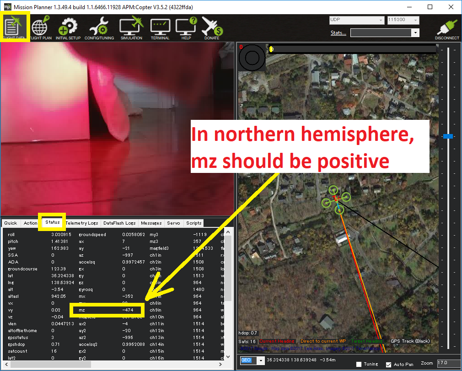
Task: Click the accelsq2 value 0.9962088
Action: 134,344
